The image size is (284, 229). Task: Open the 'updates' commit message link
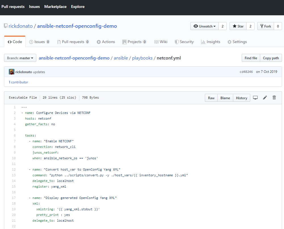click(x=39, y=72)
